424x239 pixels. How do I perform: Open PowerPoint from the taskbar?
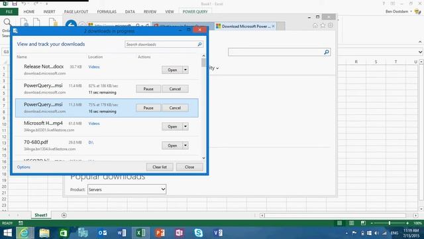(x=160, y=233)
